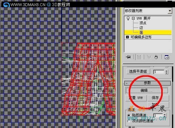Viewport: 175px width, 128px height.
Task: Click the pin stack icon
Action: click(128, 57)
